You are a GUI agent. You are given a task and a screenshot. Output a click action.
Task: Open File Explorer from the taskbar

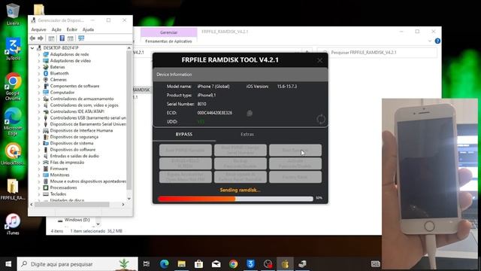pyautogui.click(x=182, y=264)
